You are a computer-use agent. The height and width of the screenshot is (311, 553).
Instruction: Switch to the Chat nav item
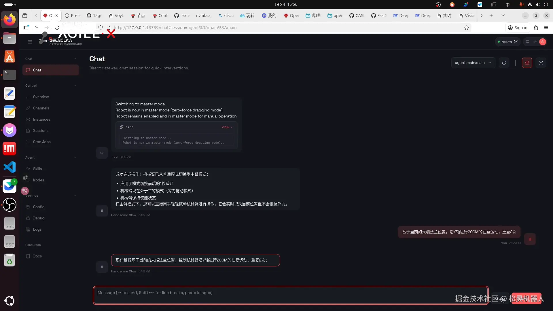(37, 70)
